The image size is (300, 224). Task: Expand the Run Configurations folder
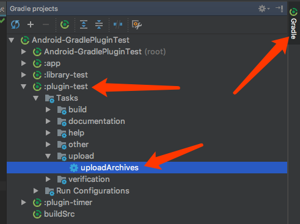pos(36,191)
